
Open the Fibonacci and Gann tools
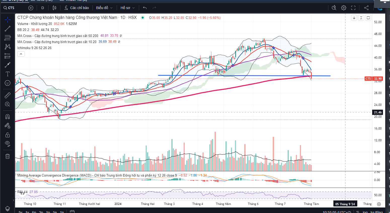[x=8, y=38]
